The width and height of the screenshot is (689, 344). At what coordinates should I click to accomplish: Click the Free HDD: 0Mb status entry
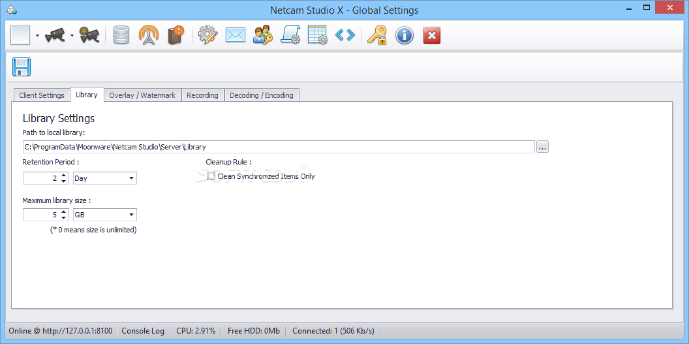pyautogui.click(x=254, y=331)
